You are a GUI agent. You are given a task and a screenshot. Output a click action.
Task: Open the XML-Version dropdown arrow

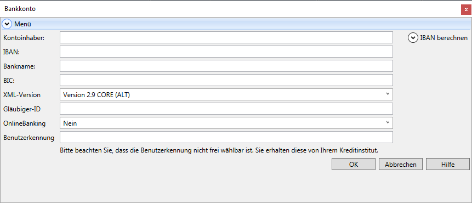[388, 94]
